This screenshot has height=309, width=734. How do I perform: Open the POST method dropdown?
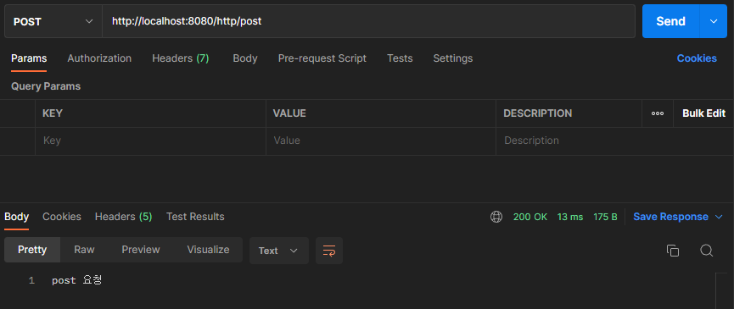click(53, 21)
